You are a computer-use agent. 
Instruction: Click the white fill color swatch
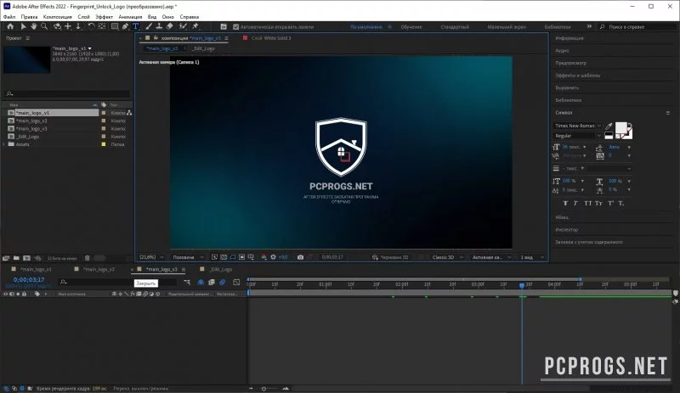pyautogui.click(x=621, y=128)
